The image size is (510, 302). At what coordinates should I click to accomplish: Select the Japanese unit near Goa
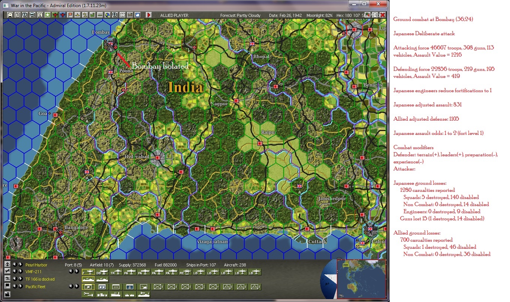coord(55,115)
